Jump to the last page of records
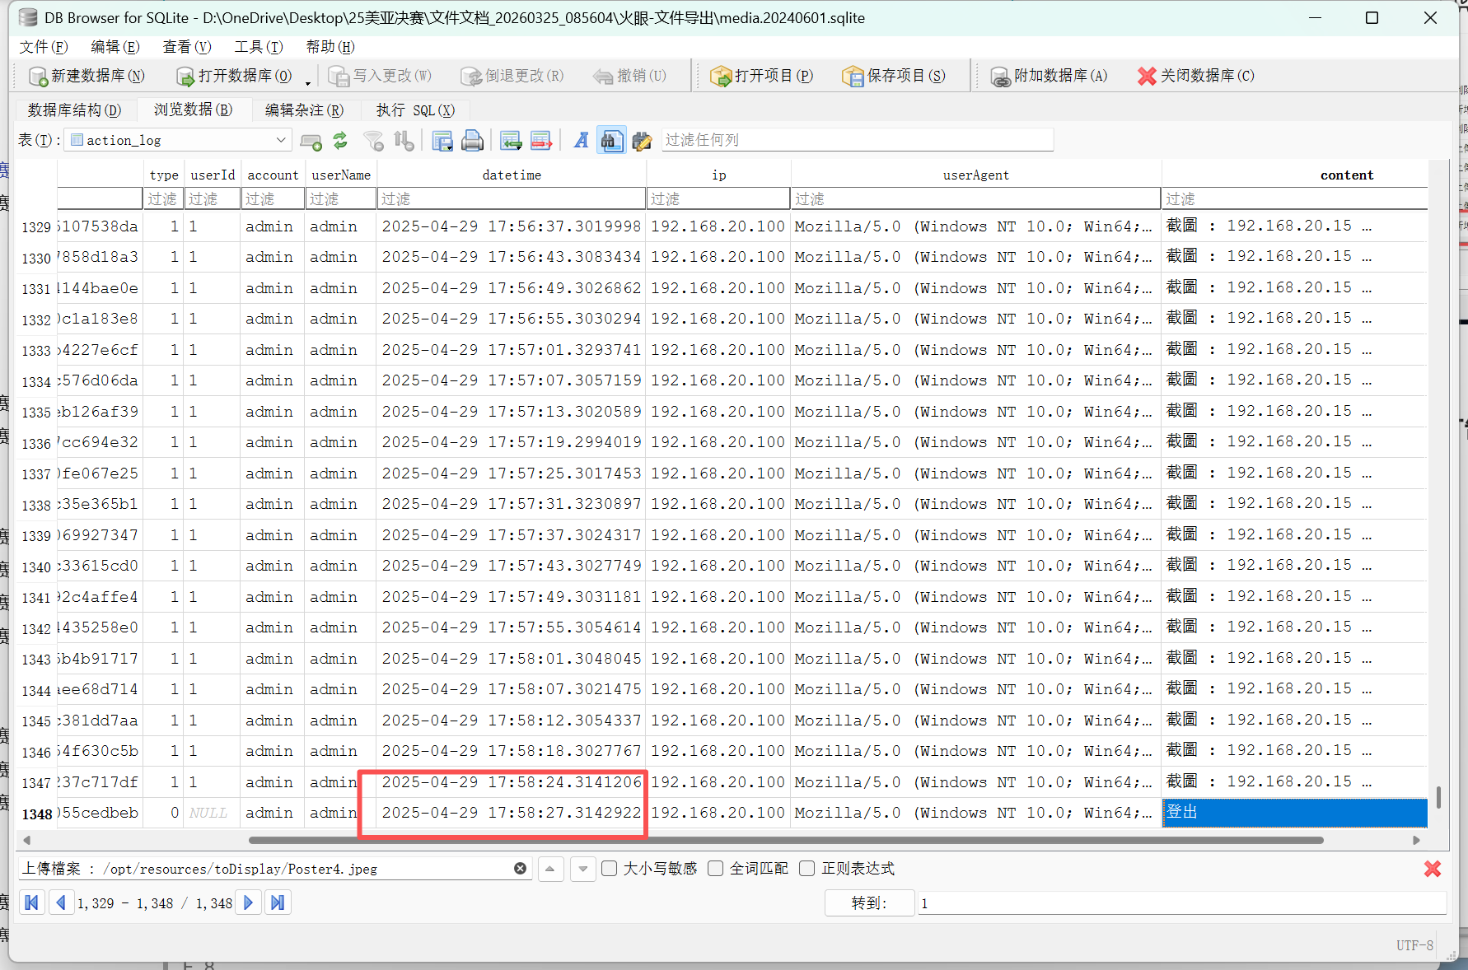 click(278, 903)
